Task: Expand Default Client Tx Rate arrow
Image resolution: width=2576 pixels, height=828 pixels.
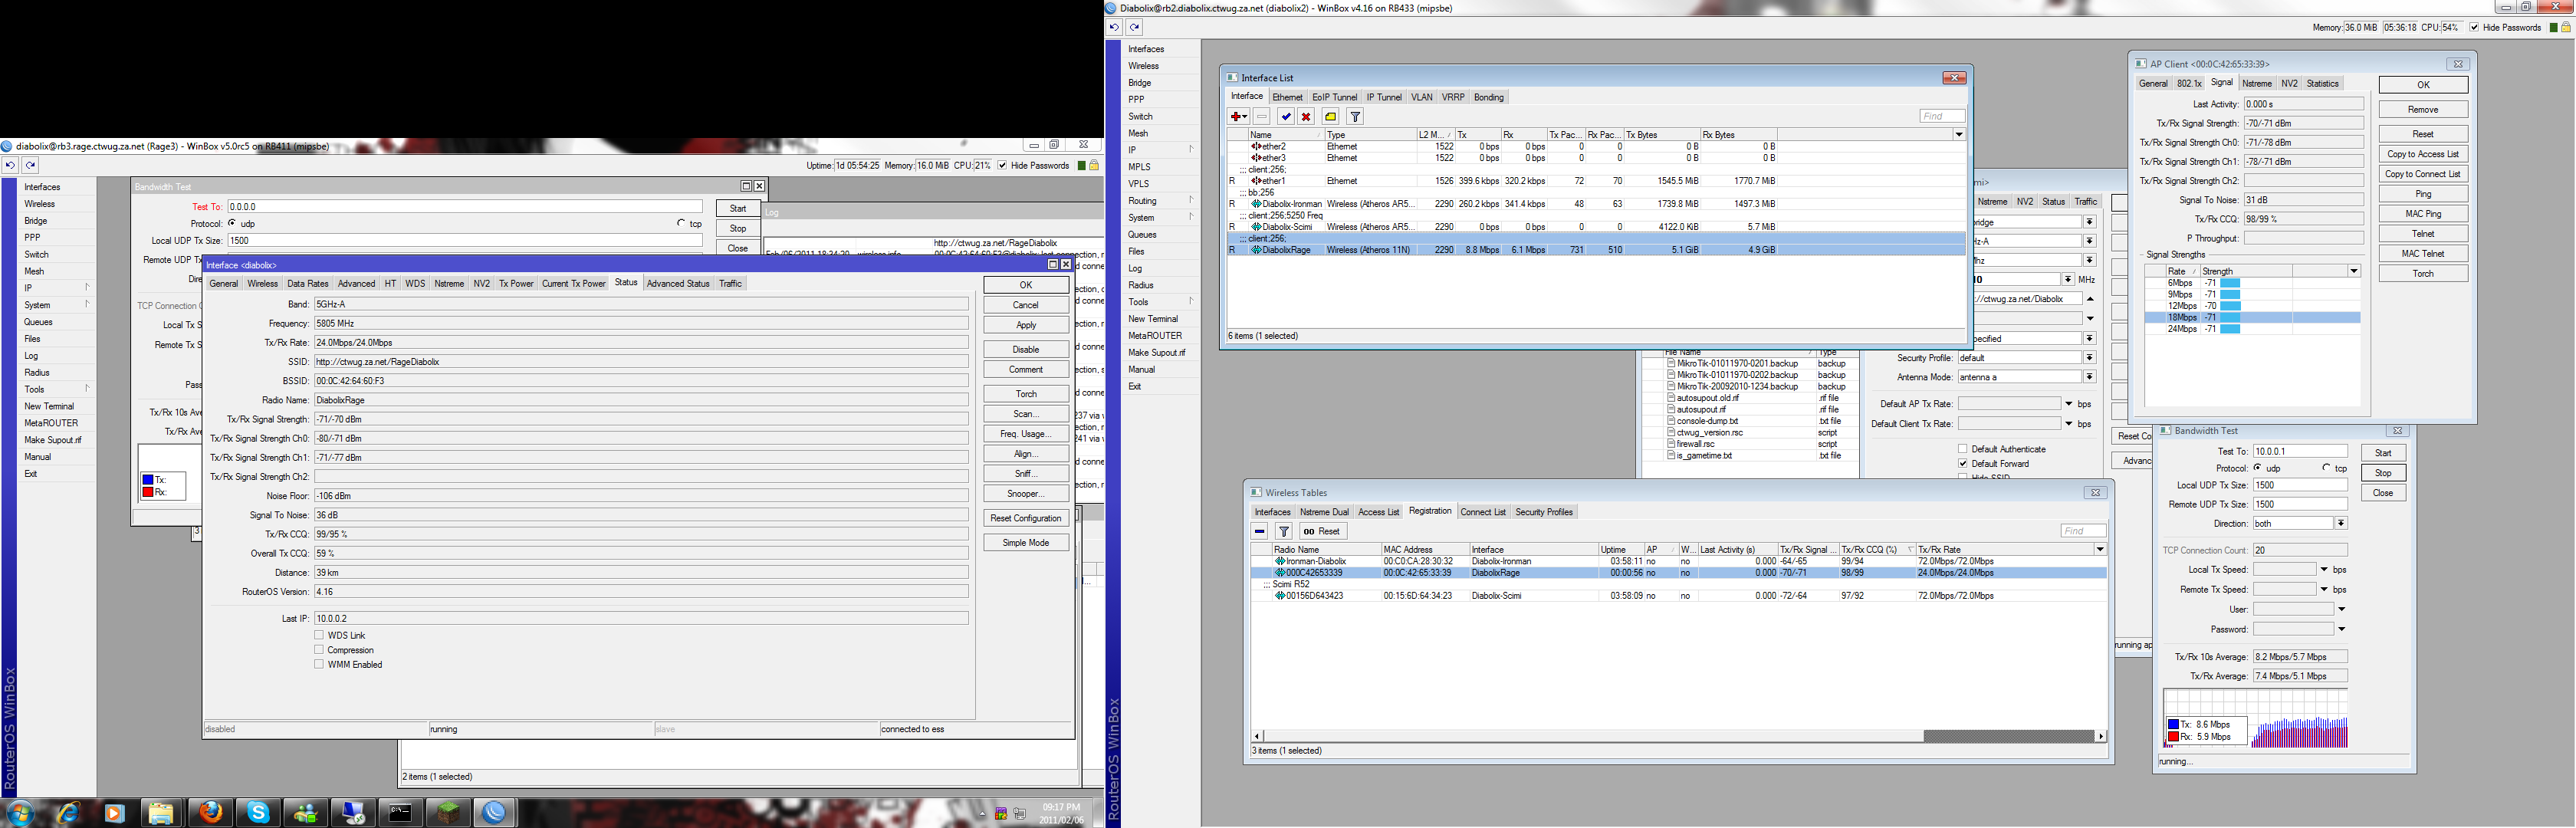Action: coord(2069,424)
